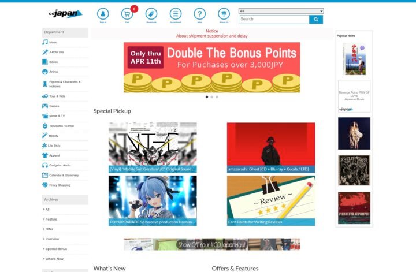The height and width of the screenshot is (272, 416).
Task: Open the popular item with white-dress figure
Action: [x=354, y=133]
